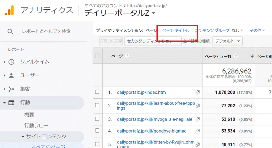Open the セカンダリ ディメンション dropdown
The width and height of the screenshot is (272, 148).
tap(153, 41)
